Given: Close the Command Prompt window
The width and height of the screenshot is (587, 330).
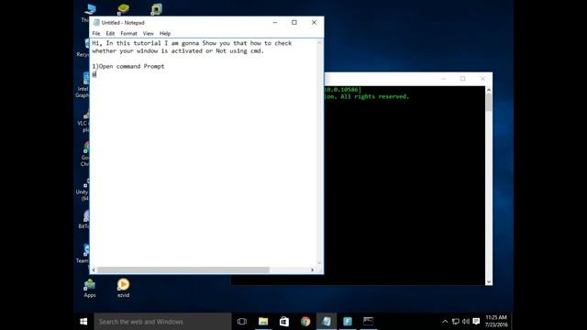Looking at the screenshot, I should pos(482,79).
